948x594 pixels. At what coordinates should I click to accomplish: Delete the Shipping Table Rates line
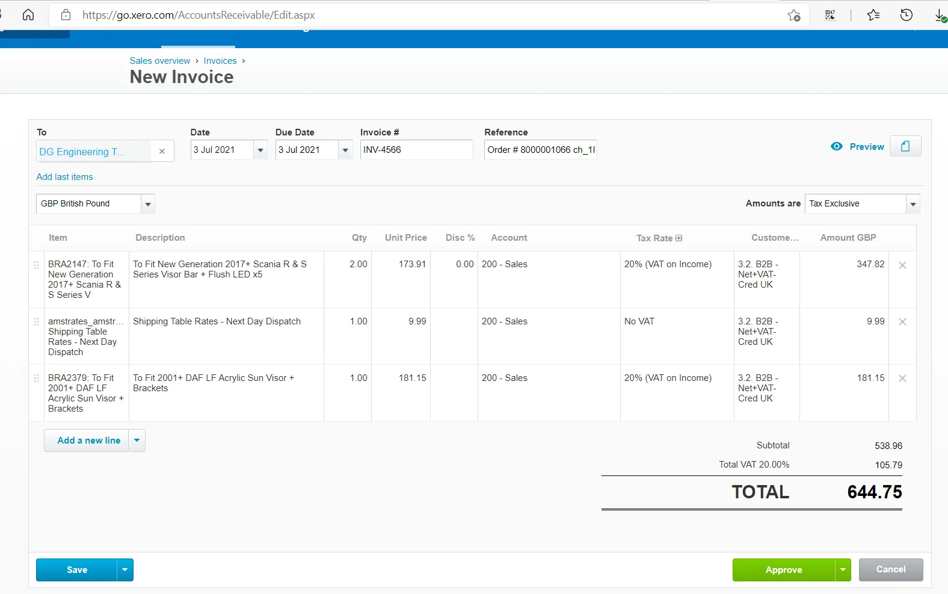point(902,322)
